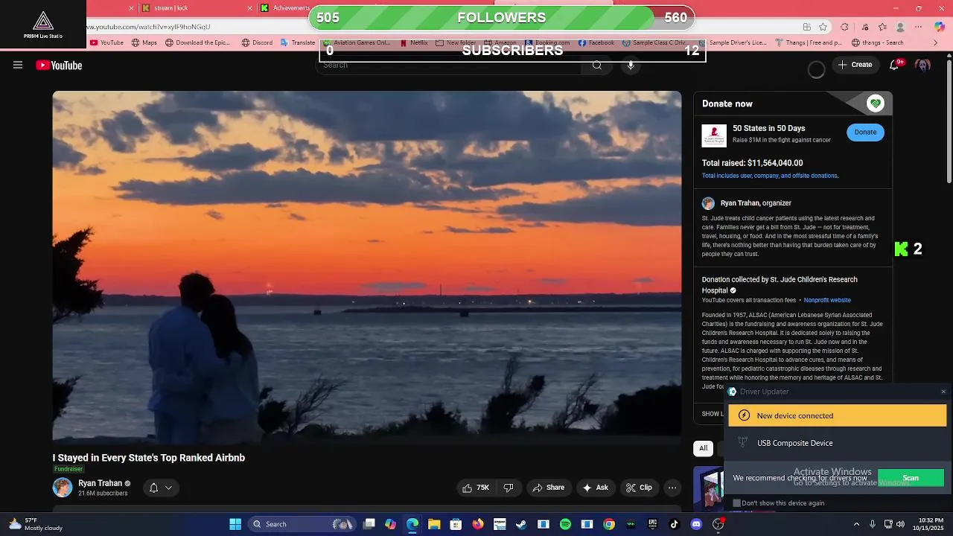Open more actions ellipsis under video
The width and height of the screenshot is (953, 536).
[x=672, y=488]
